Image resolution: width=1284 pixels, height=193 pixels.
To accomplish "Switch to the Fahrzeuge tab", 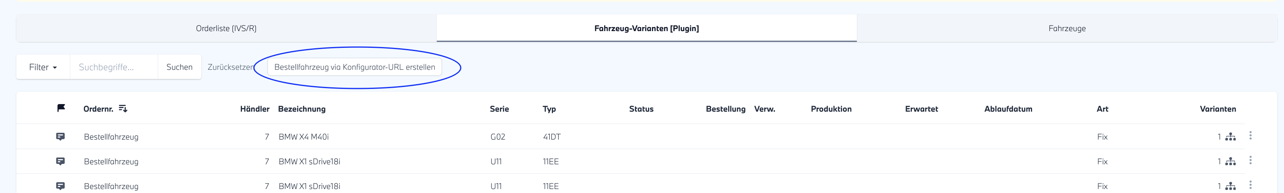I will 1067,28.
